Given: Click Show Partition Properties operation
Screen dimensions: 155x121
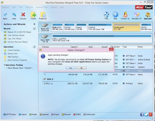Looking at the screenshot, I should point(17,60).
